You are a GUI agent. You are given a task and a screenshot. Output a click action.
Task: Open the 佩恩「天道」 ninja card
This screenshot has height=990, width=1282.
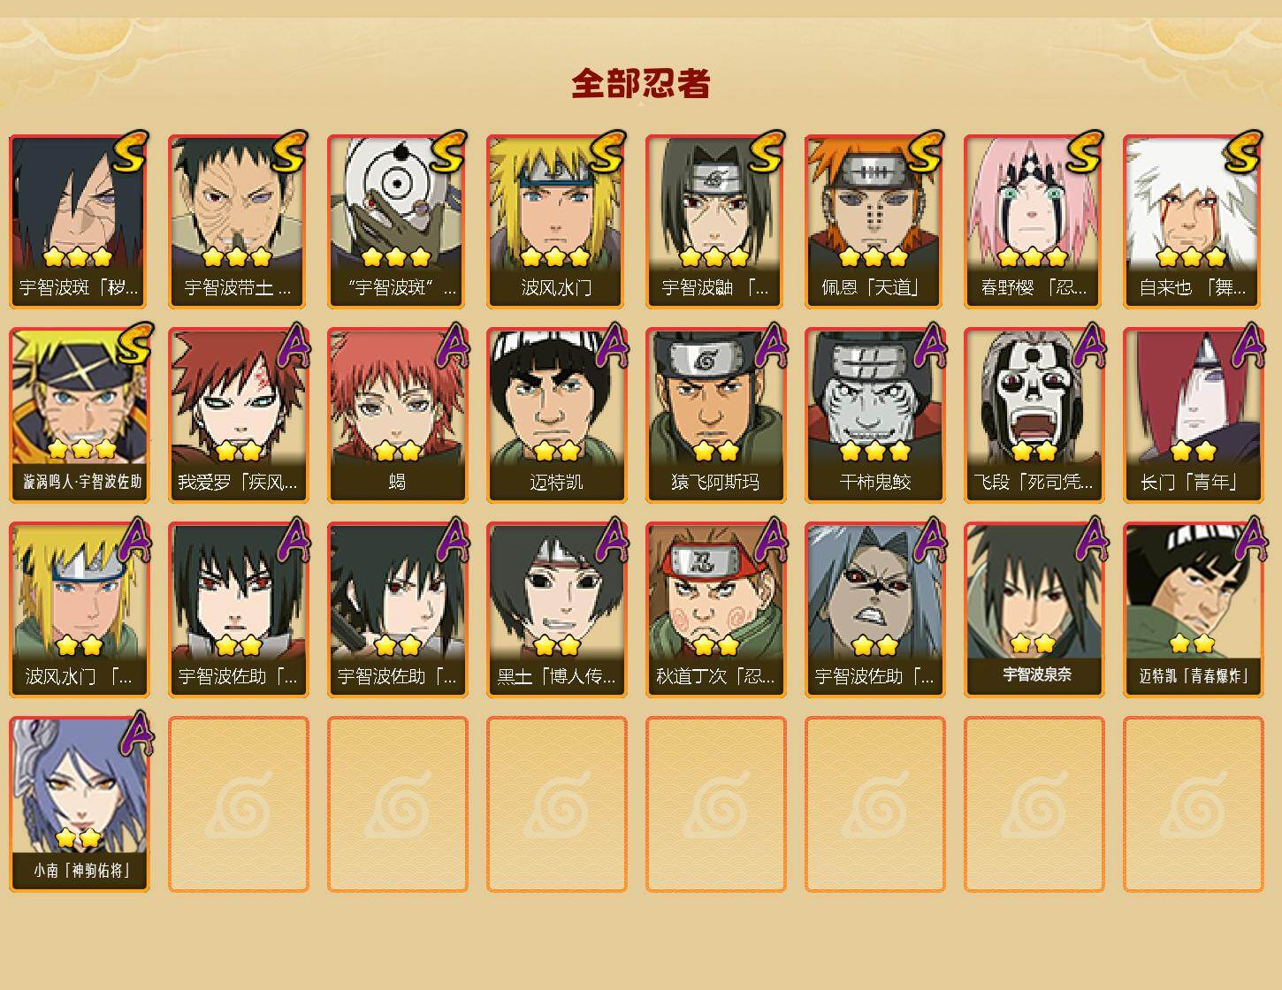[874, 221]
